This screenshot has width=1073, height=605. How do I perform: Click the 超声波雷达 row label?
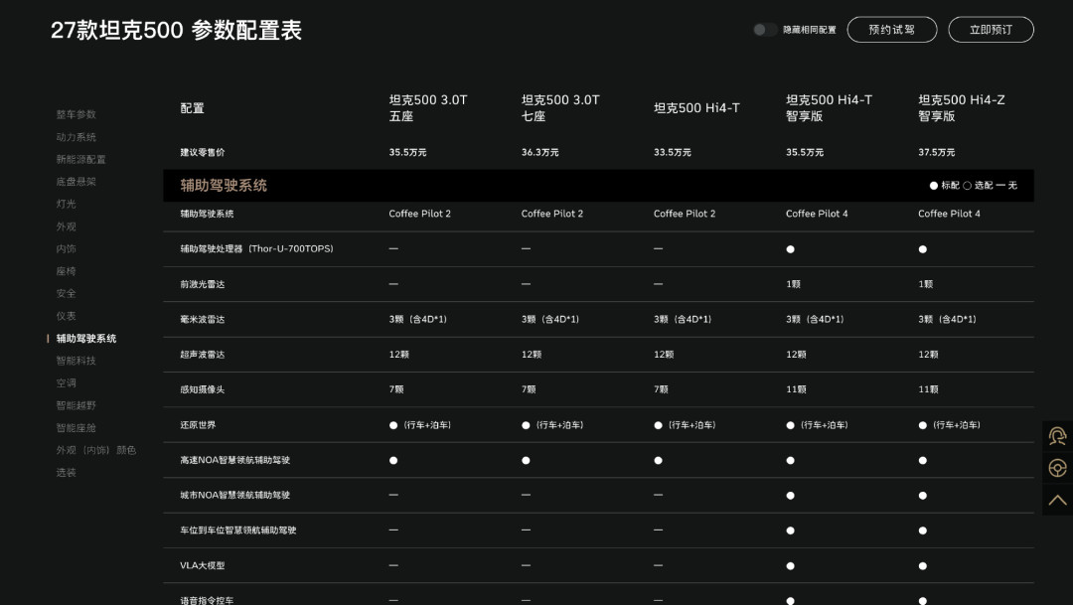tap(203, 355)
